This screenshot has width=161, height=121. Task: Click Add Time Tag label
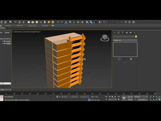(x=95, y=100)
